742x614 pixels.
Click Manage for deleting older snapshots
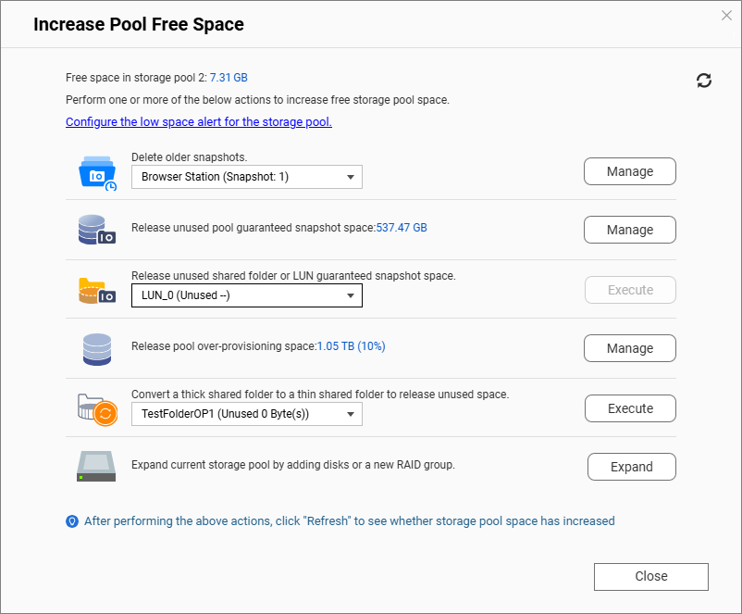tap(630, 171)
